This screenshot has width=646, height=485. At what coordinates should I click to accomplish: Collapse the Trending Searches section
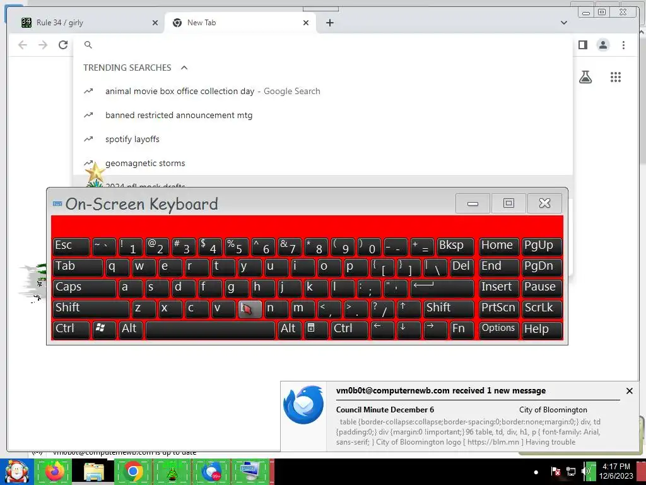(184, 68)
